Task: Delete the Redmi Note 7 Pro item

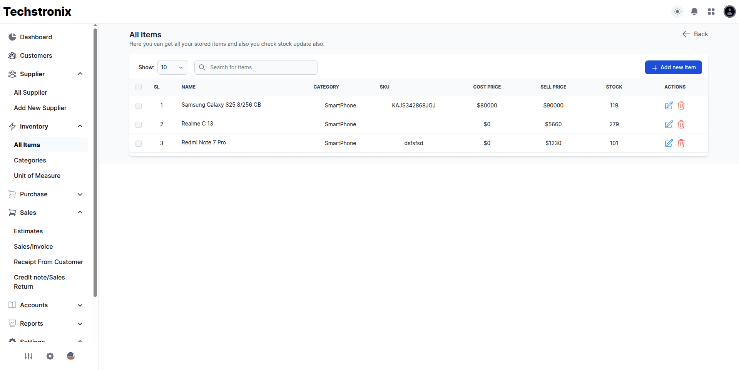Action: click(681, 143)
